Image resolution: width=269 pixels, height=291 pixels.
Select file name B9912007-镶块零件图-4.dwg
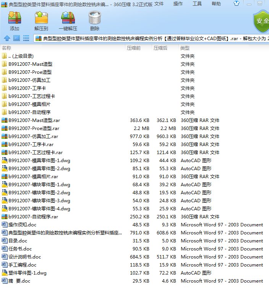pyautogui.click(x=39, y=209)
